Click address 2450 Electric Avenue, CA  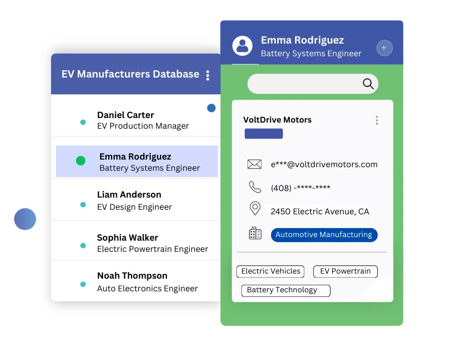(x=320, y=211)
